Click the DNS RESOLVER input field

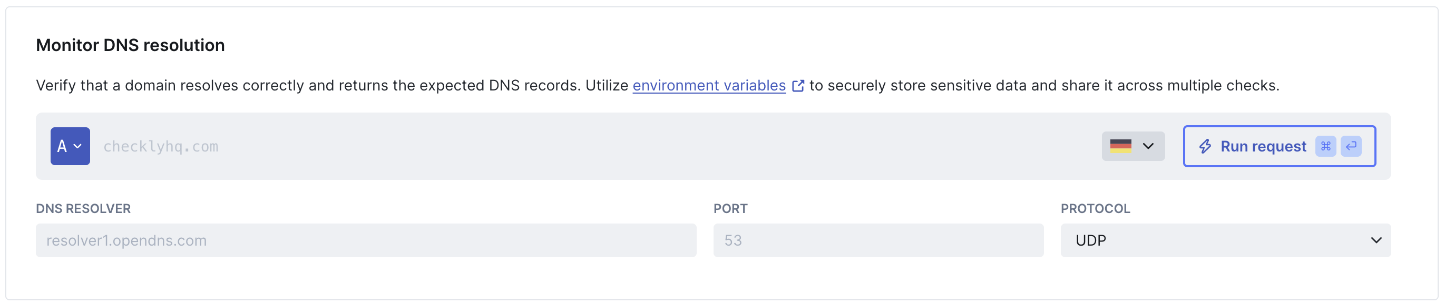click(x=366, y=240)
